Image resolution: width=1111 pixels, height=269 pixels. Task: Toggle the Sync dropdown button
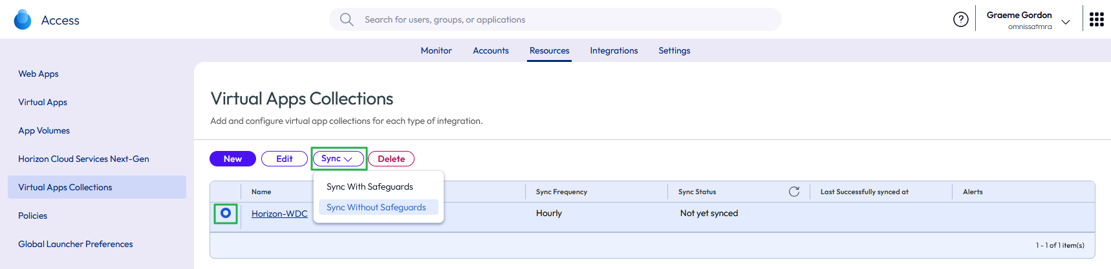(338, 159)
